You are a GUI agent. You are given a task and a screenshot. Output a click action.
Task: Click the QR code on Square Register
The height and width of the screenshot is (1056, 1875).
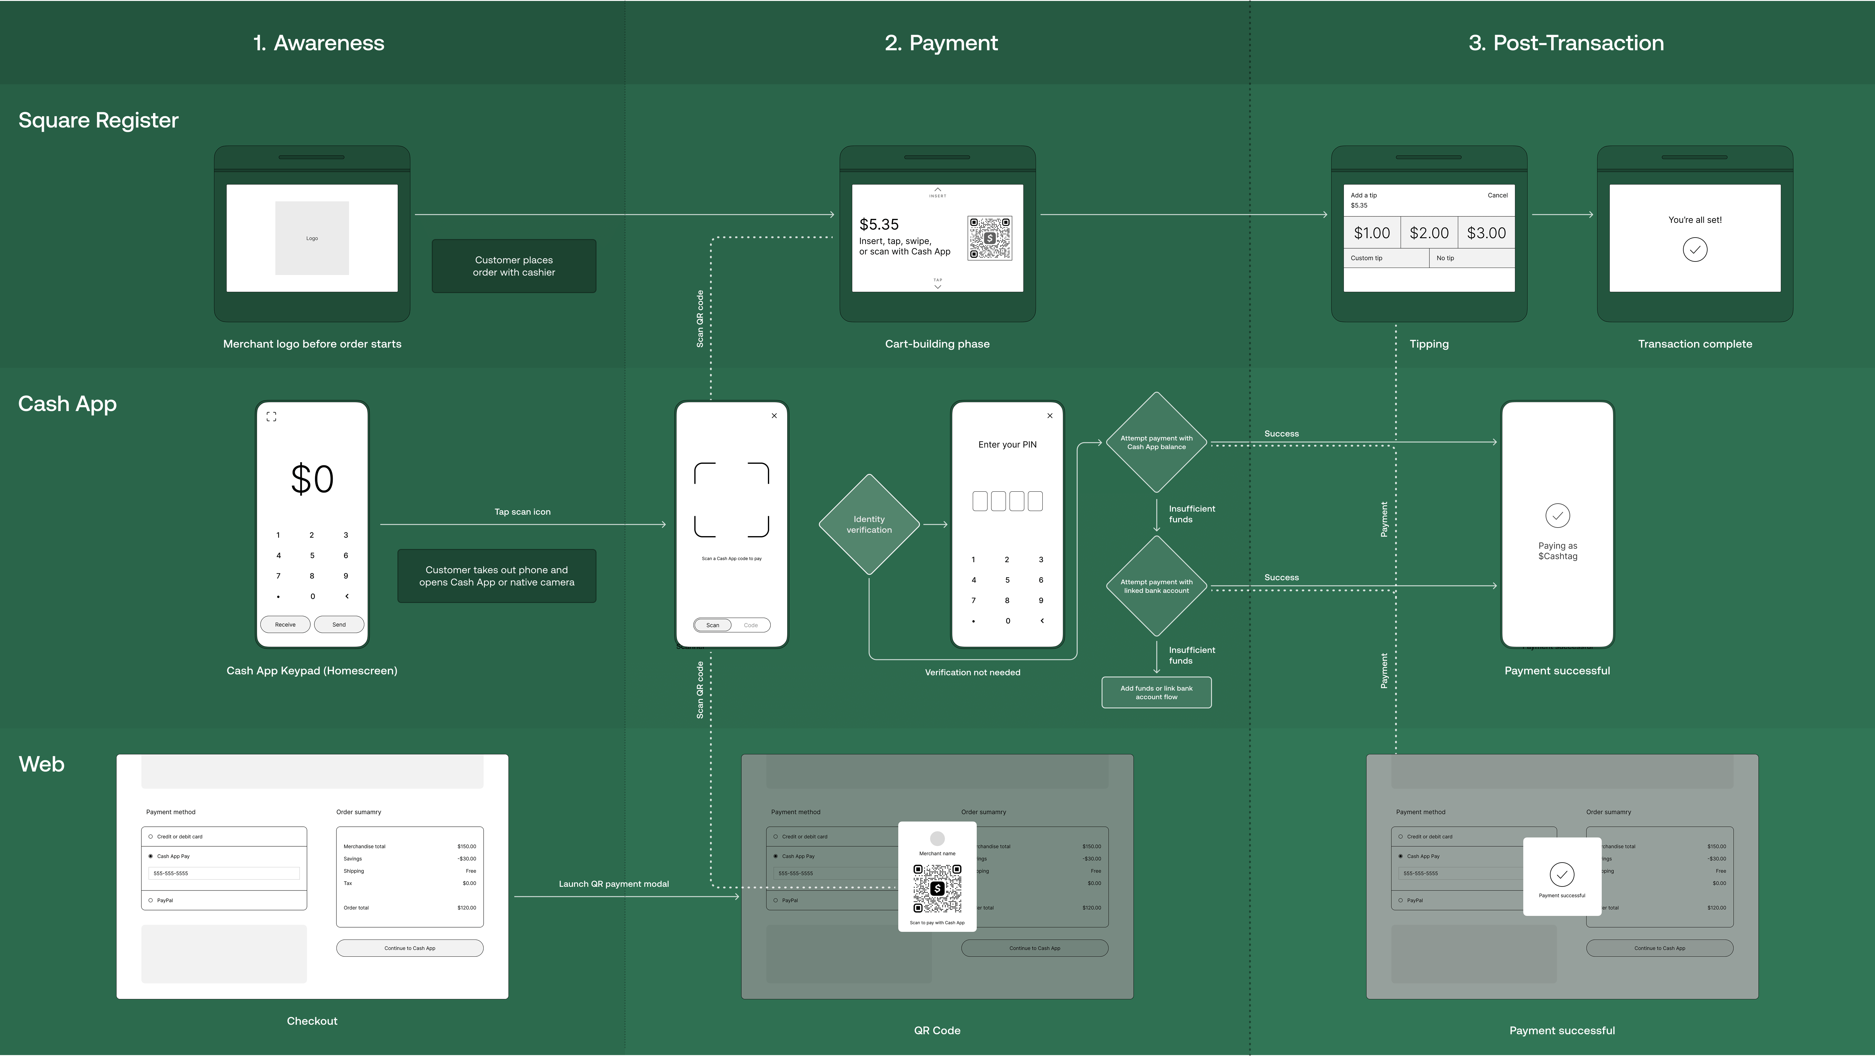(989, 238)
